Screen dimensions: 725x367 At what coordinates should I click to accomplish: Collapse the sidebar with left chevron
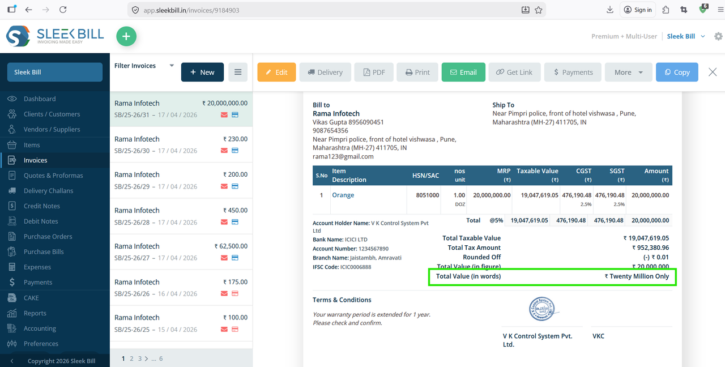(12, 361)
